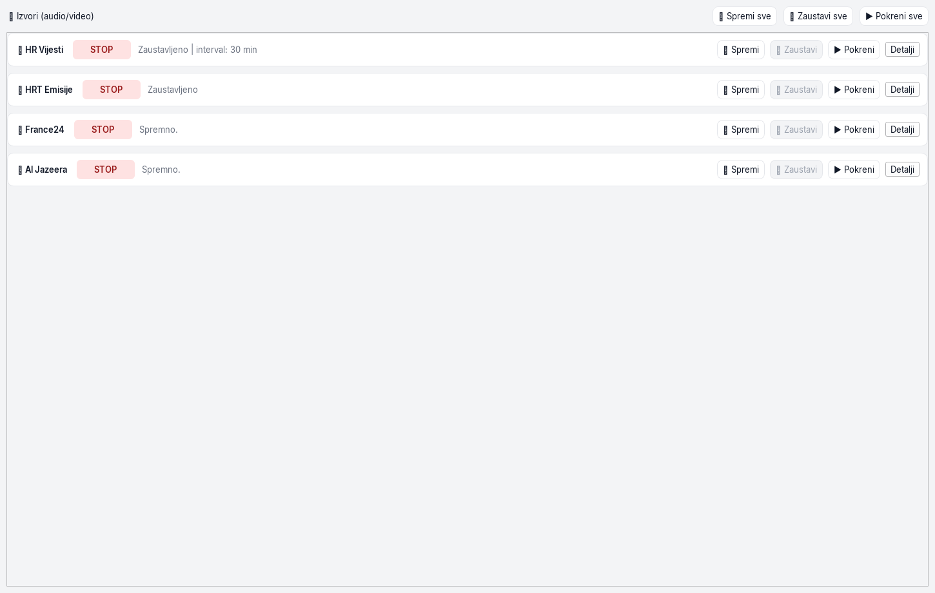Open Detalji for HR Vijesti
This screenshot has width=935, height=593.
click(x=902, y=50)
